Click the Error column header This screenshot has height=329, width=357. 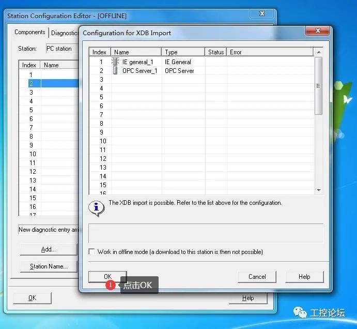pos(270,52)
